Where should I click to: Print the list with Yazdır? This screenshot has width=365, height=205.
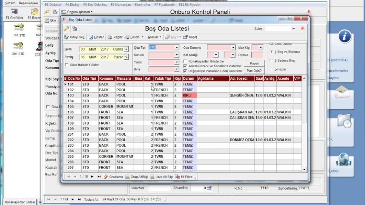pos(110,37)
